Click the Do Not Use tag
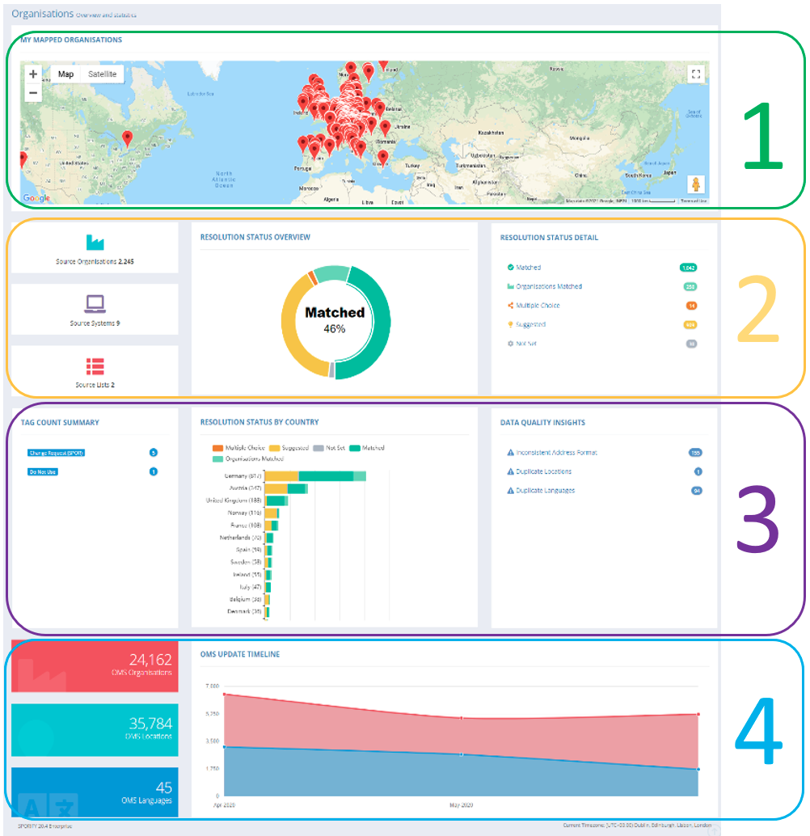Screen dimensions: 810x836 click(43, 471)
